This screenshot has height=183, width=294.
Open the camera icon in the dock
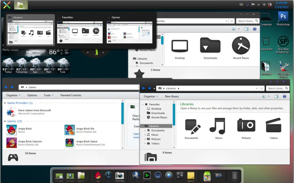tap(119, 176)
